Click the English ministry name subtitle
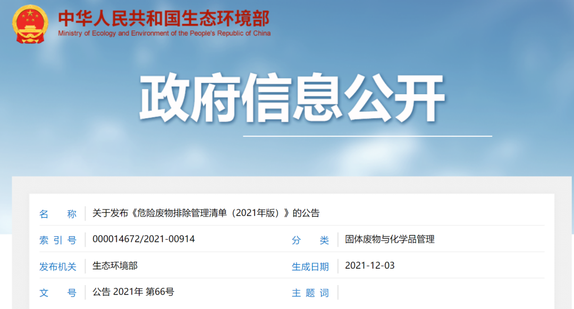 pyautogui.click(x=164, y=34)
